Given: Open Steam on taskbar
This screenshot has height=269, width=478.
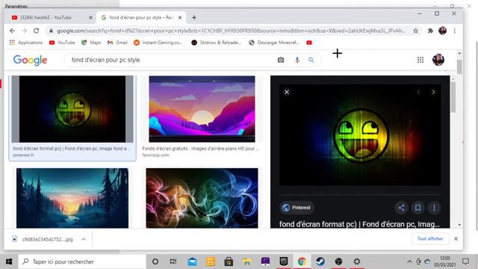Looking at the screenshot, I should [320, 262].
